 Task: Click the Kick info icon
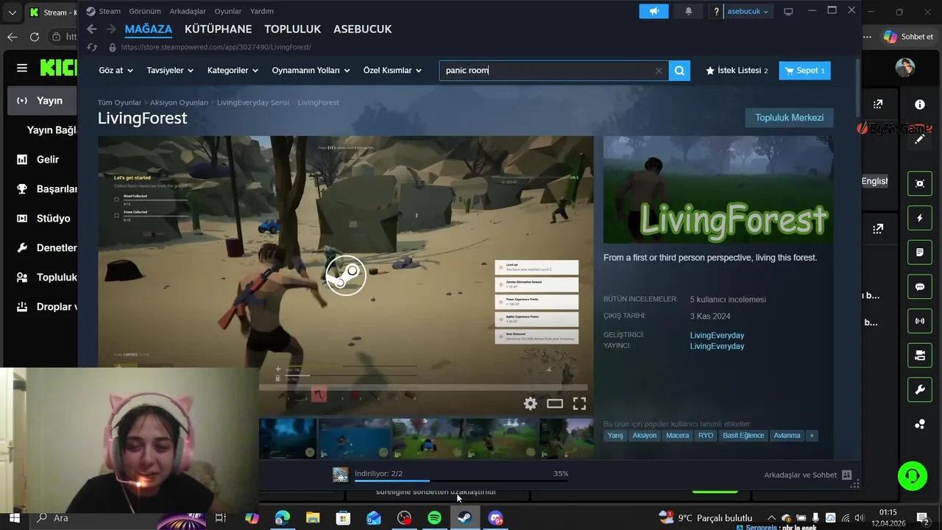coord(920,105)
